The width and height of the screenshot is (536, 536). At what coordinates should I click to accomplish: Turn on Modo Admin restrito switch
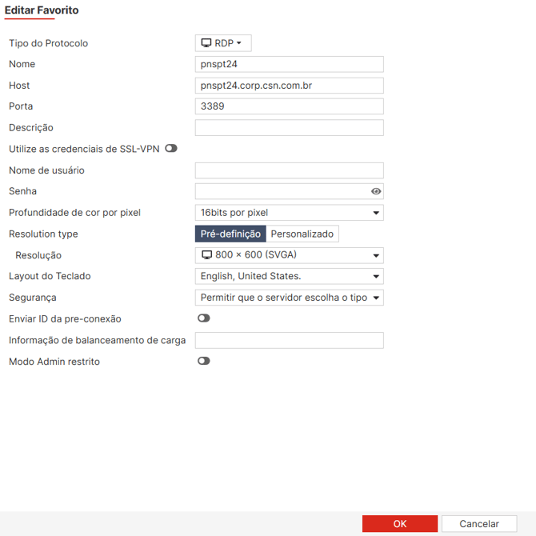click(x=204, y=361)
